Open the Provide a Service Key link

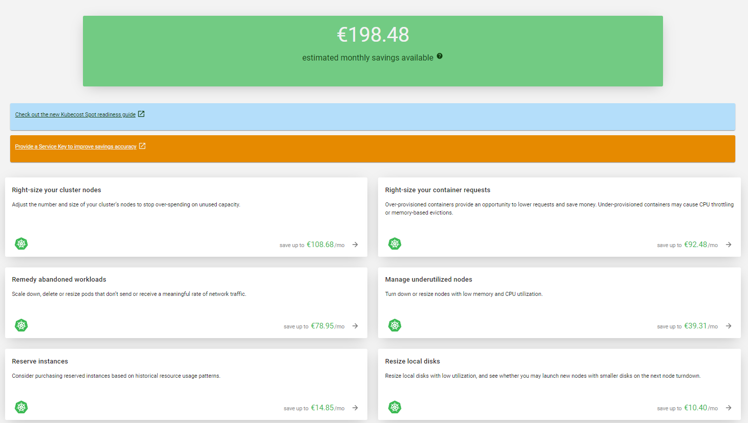(76, 147)
